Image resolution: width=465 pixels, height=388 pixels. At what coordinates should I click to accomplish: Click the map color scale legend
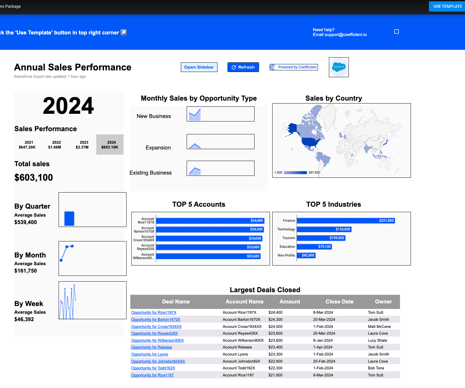pos(295,173)
